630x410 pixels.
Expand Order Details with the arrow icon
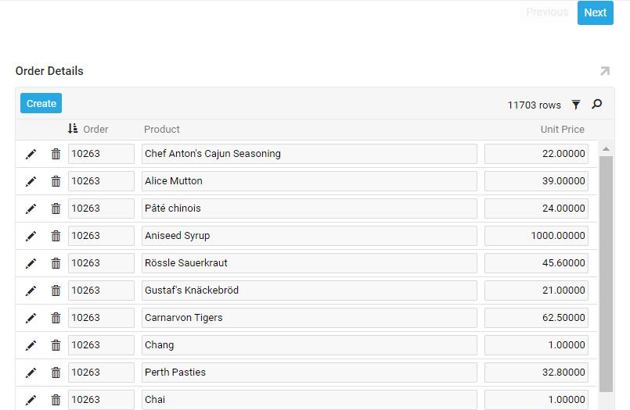(x=604, y=71)
